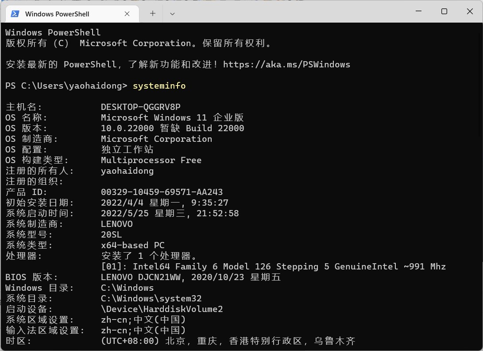483x351 pixels.
Task: Close the Windows PowerShell tab
Action: pyautogui.click(x=127, y=14)
